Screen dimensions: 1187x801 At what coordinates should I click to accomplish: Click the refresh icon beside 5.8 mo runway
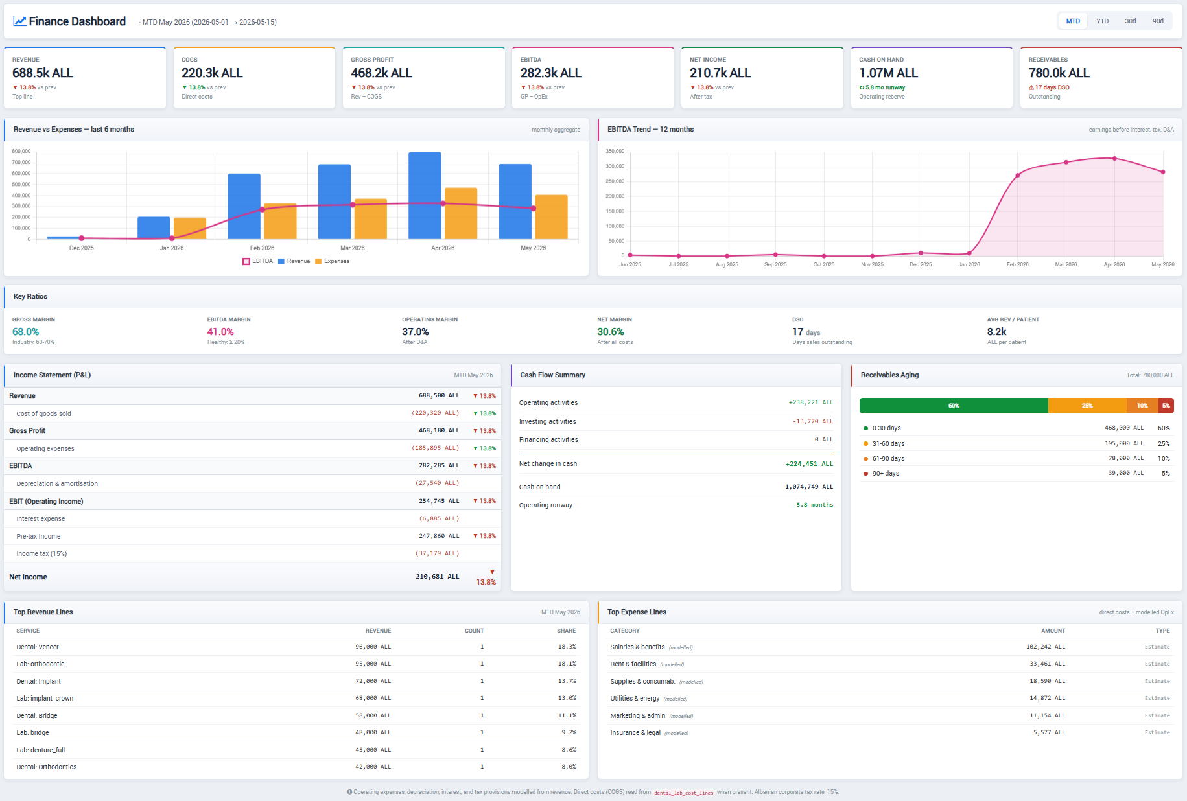(862, 87)
